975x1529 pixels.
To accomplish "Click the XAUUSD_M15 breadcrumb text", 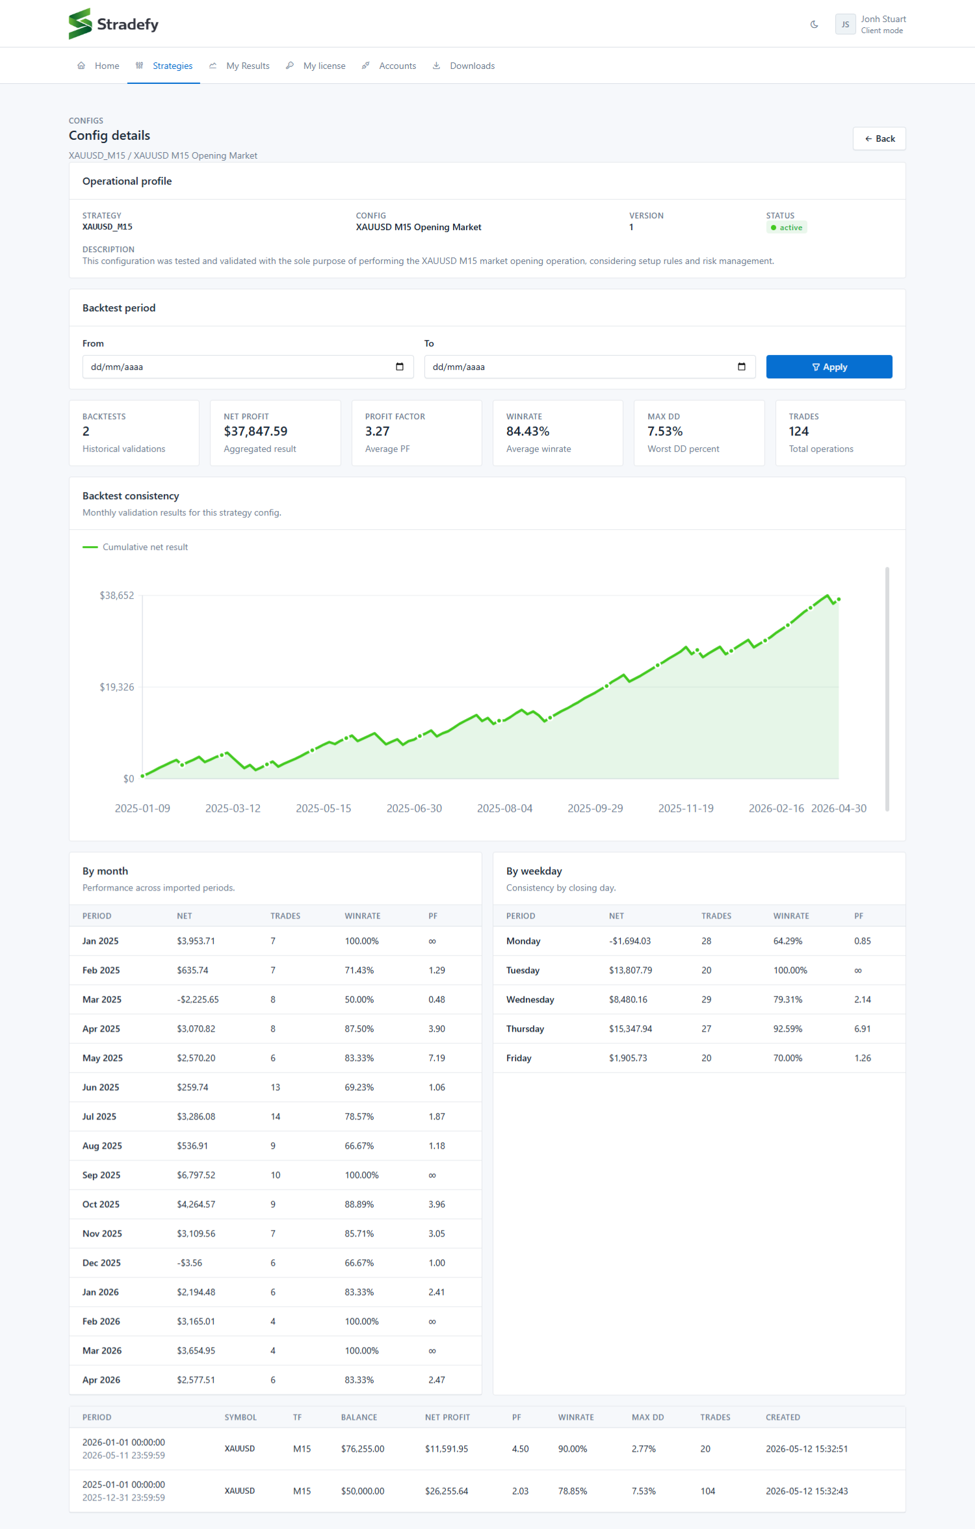I will pos(97,156).
